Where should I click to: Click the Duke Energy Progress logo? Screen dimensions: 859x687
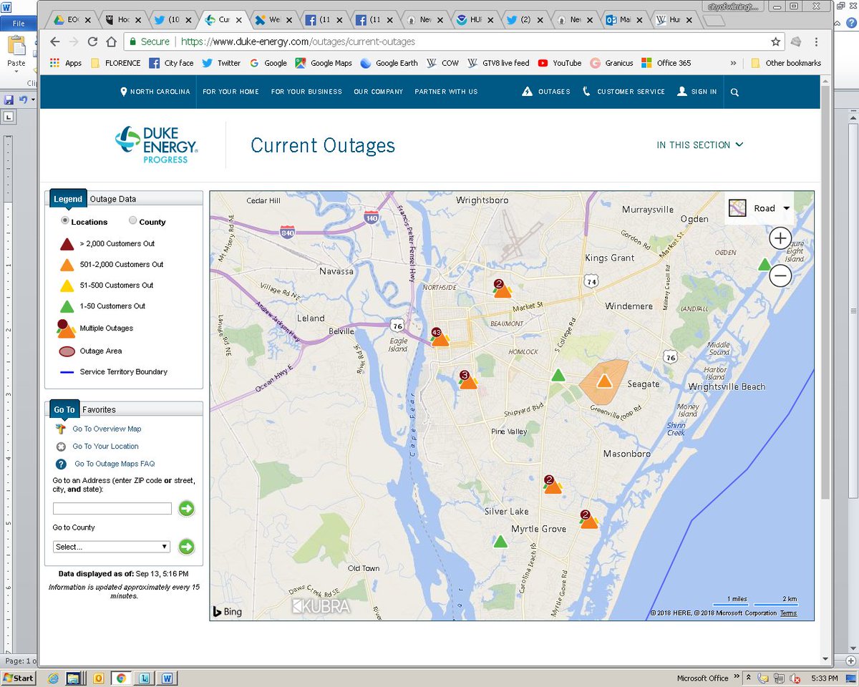[157, 144]
